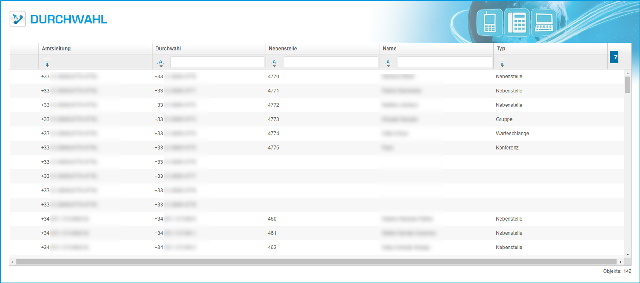Click the horizontal scrollbar right arrow
This screenshot has width=640, height=283.
620,262
